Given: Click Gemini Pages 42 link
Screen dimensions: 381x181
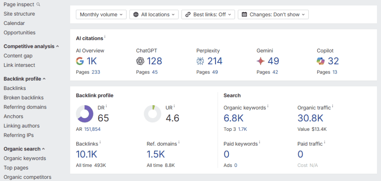Looking at the screenshot, I should (275, 72).
